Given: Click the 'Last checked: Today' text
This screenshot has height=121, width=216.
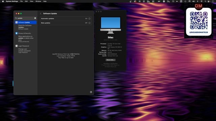Looking at the screenshot, I should (66, 56).
